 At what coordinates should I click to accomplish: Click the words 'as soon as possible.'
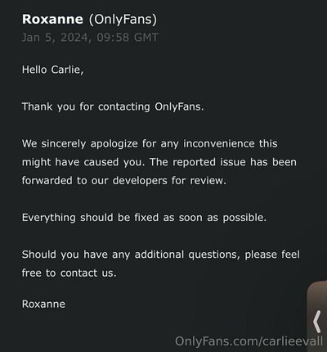click(215, 218)
